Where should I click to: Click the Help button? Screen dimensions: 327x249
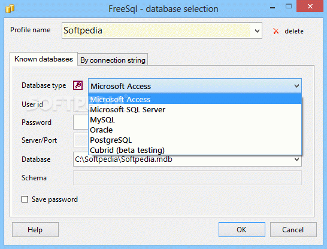point(35,230)
